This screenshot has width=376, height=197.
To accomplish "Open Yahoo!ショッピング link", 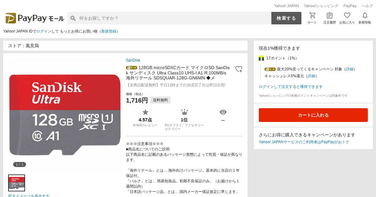I will (321, 6).
